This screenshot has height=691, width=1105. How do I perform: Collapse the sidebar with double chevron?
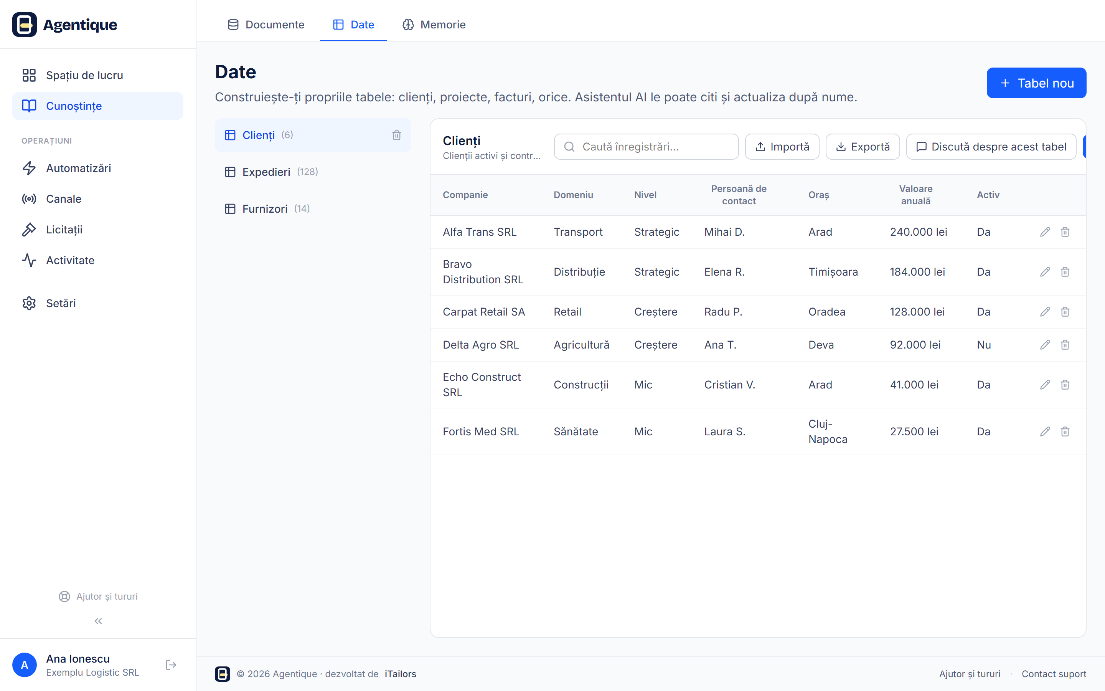(x=98, y=621)
